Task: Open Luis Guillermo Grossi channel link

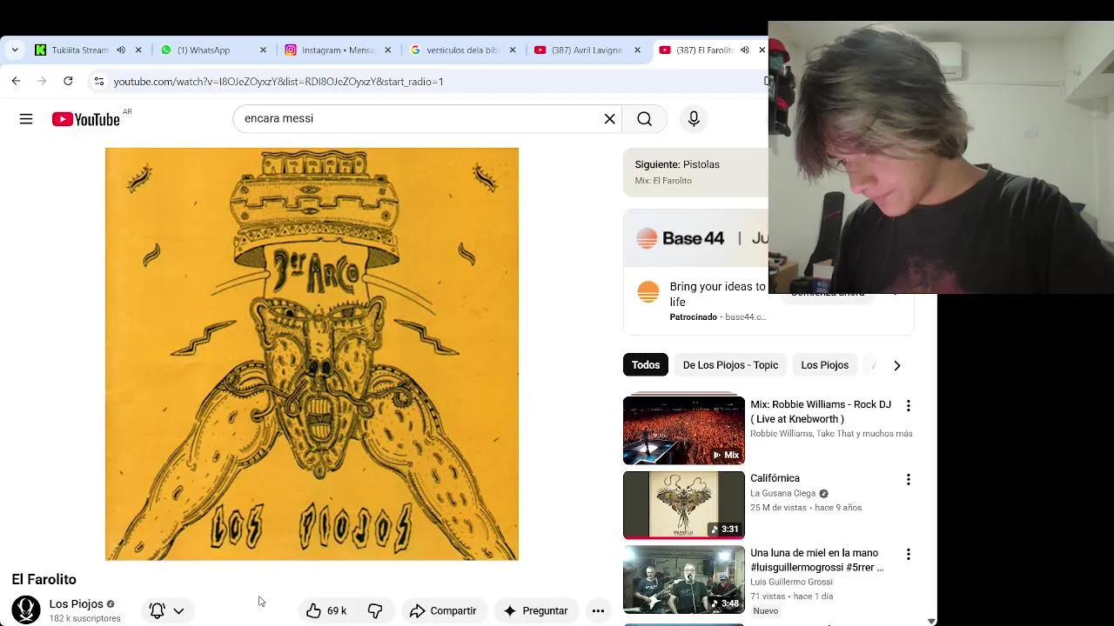Action: pos(791,583)
